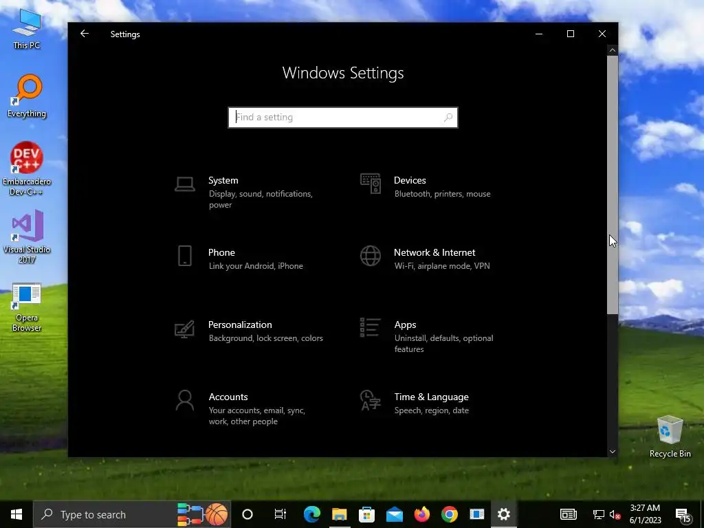Screen dimensions: 704x528
Task: Open the News and interests taskbar icon
Action: (x=569, y=514)
